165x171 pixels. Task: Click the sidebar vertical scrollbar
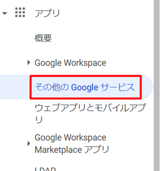pyautogui.click(x=157, y=85)
